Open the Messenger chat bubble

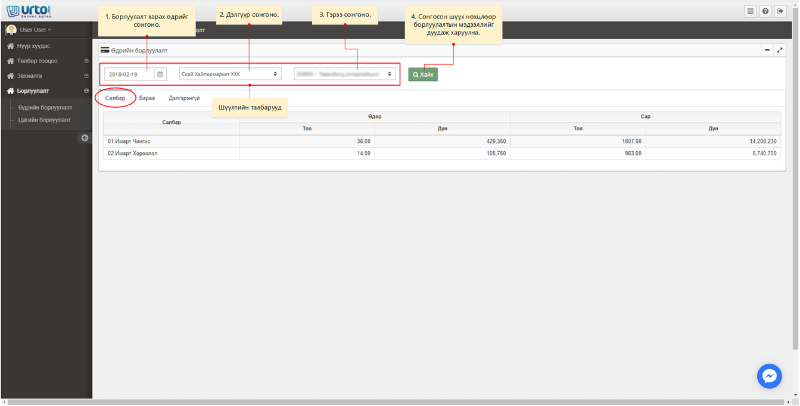(769, 376)
